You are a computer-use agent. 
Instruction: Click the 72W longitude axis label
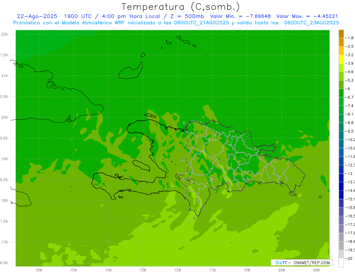(x=178, y=270)
